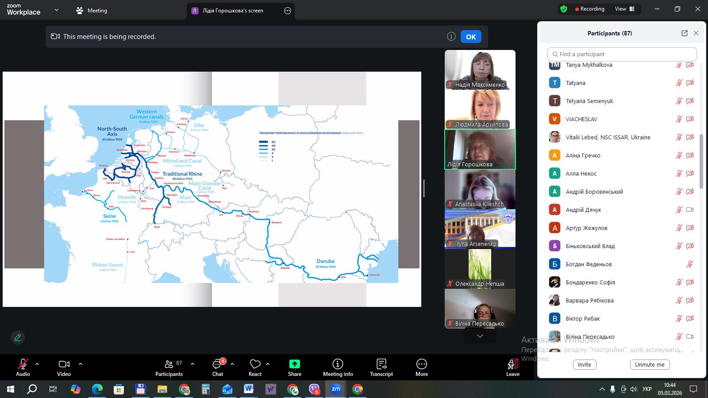The height and width of the screenshot is (398, 708).
Task: Open the Transcript panel
Action: (381, 367)
